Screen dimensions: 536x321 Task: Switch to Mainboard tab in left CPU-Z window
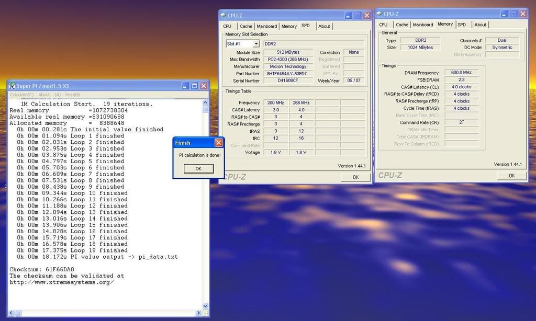[266, 26]
